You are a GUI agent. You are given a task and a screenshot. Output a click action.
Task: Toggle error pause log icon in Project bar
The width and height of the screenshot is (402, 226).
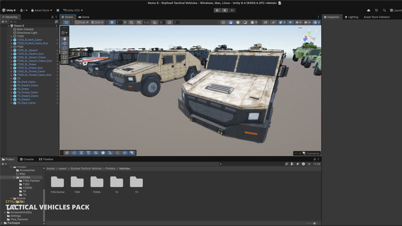[x=304, y=164]
